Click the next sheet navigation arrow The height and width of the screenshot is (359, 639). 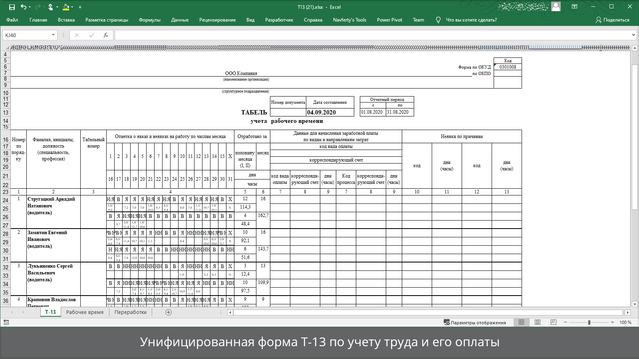23,312
